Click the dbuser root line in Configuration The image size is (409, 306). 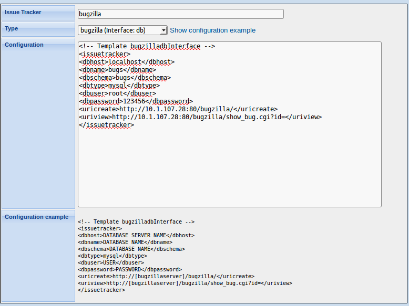(x=117, y=93)
